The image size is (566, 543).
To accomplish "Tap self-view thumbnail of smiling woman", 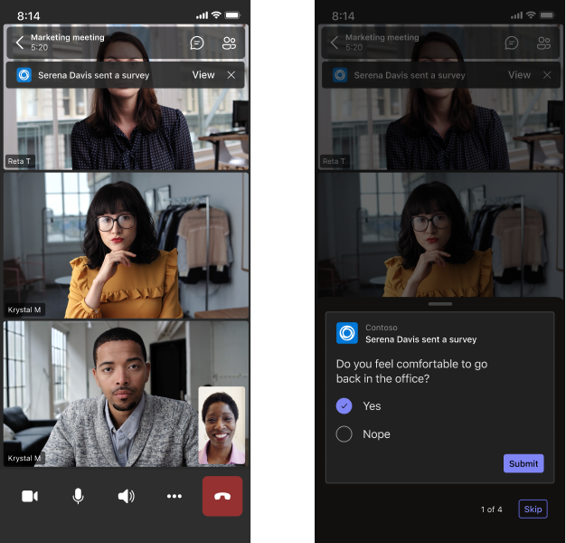I will (222, 425).
